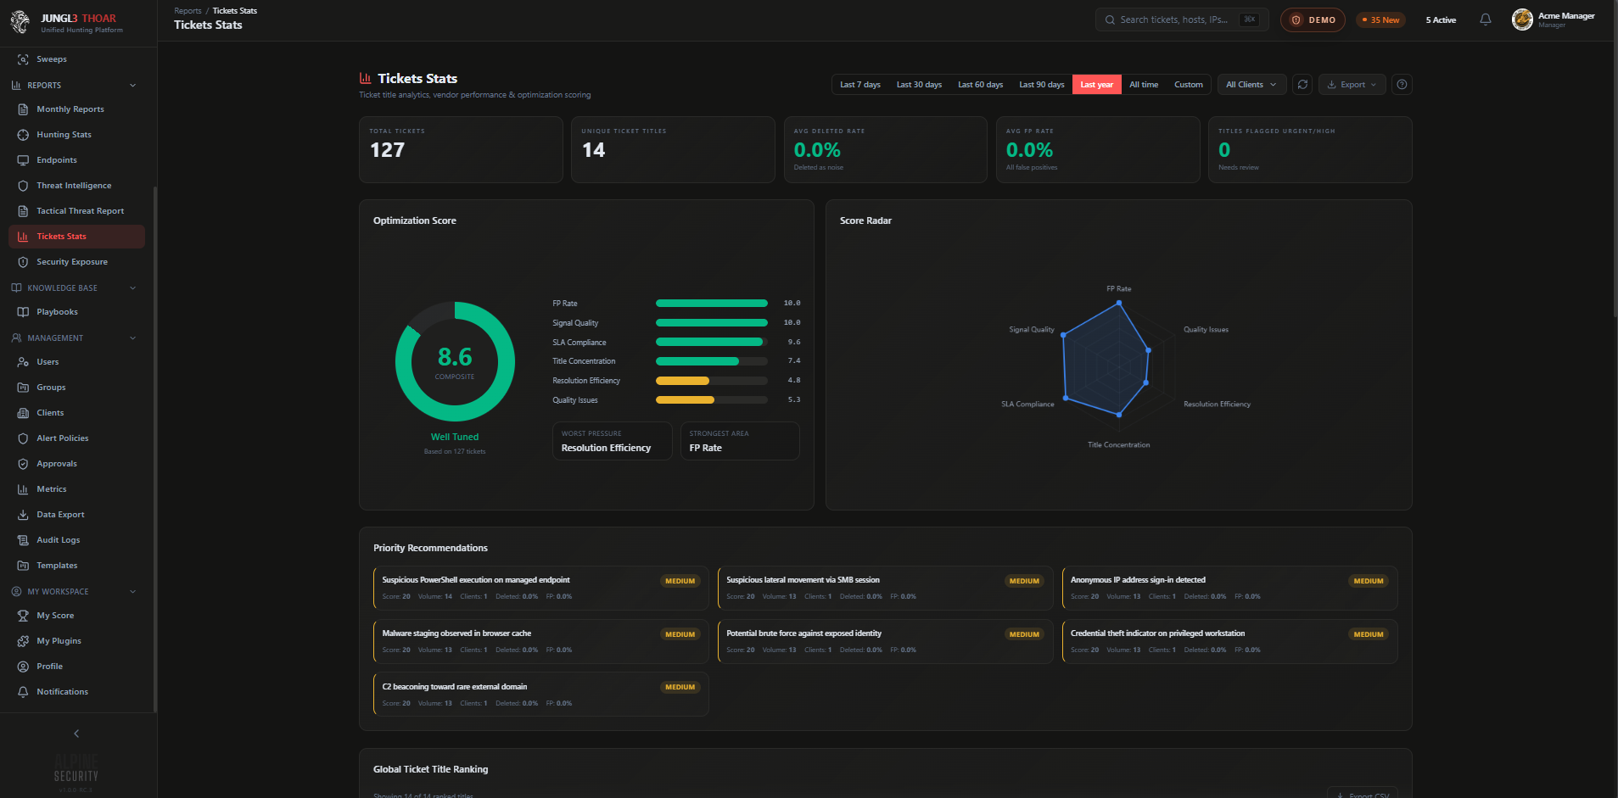The width and height of the screenshot is (1618, 798).
Task: Click the Total Tickets 127 card
Action: [x=461, y=149]
